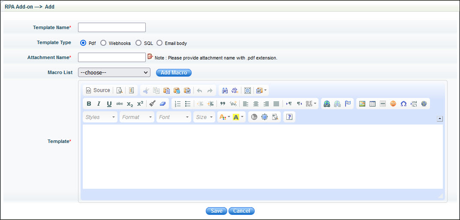Select the Email body radio option
Screen dimensions: 460x220
point(159,43)
